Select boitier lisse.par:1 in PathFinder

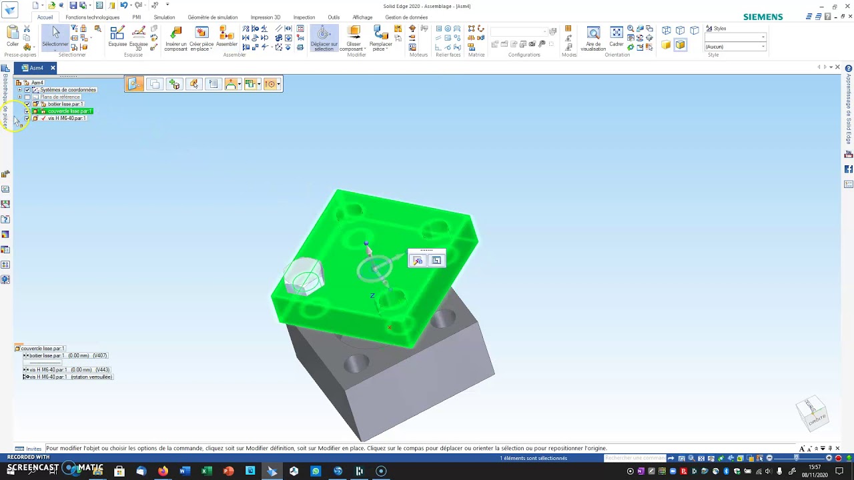(65, 104)
